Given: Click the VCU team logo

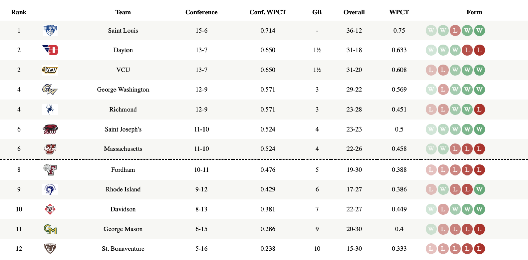Looking at the screenshot, I should [x=50, y=70].
